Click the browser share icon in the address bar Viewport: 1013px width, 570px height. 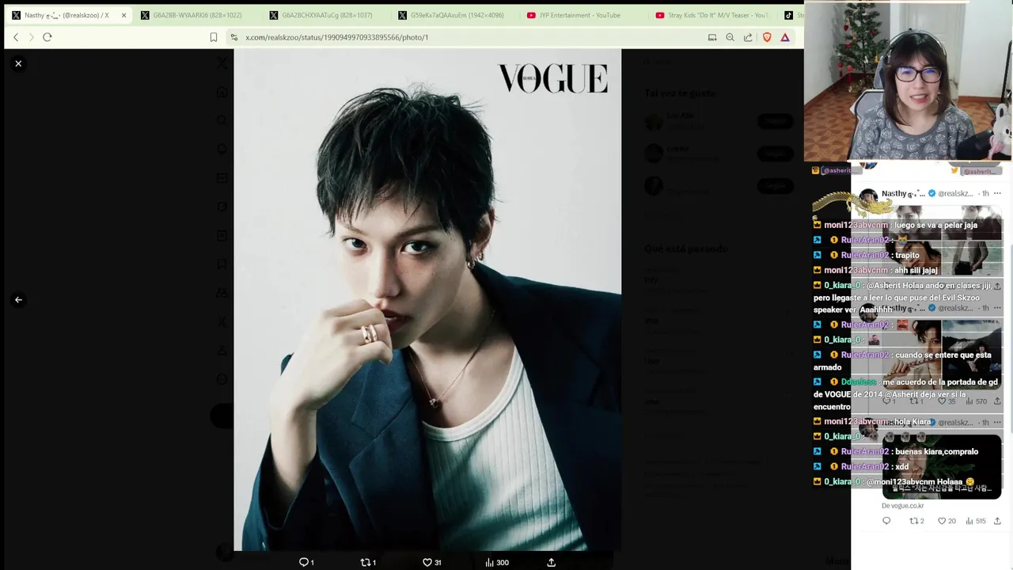tap(748, 37)
